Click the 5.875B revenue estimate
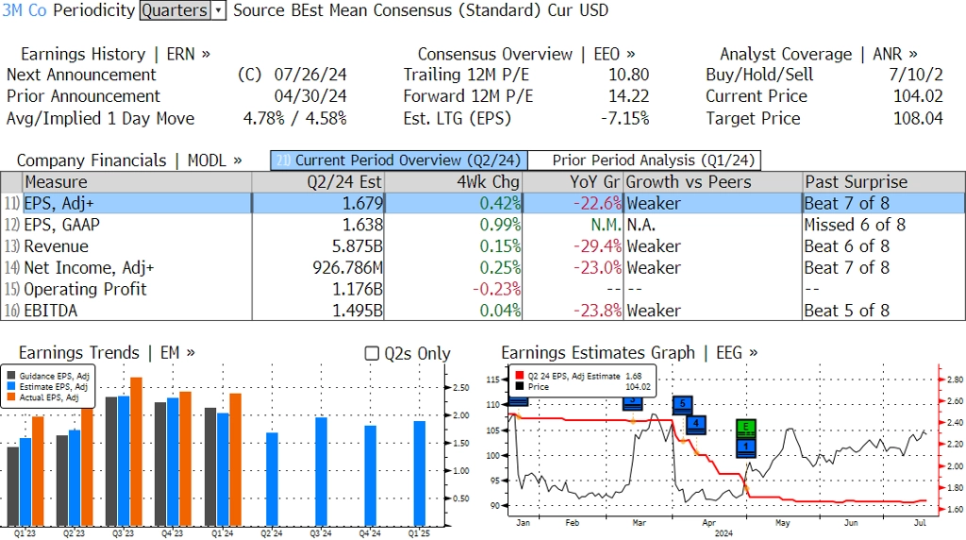This screenshot has height=540, width=966. point(358,246)
